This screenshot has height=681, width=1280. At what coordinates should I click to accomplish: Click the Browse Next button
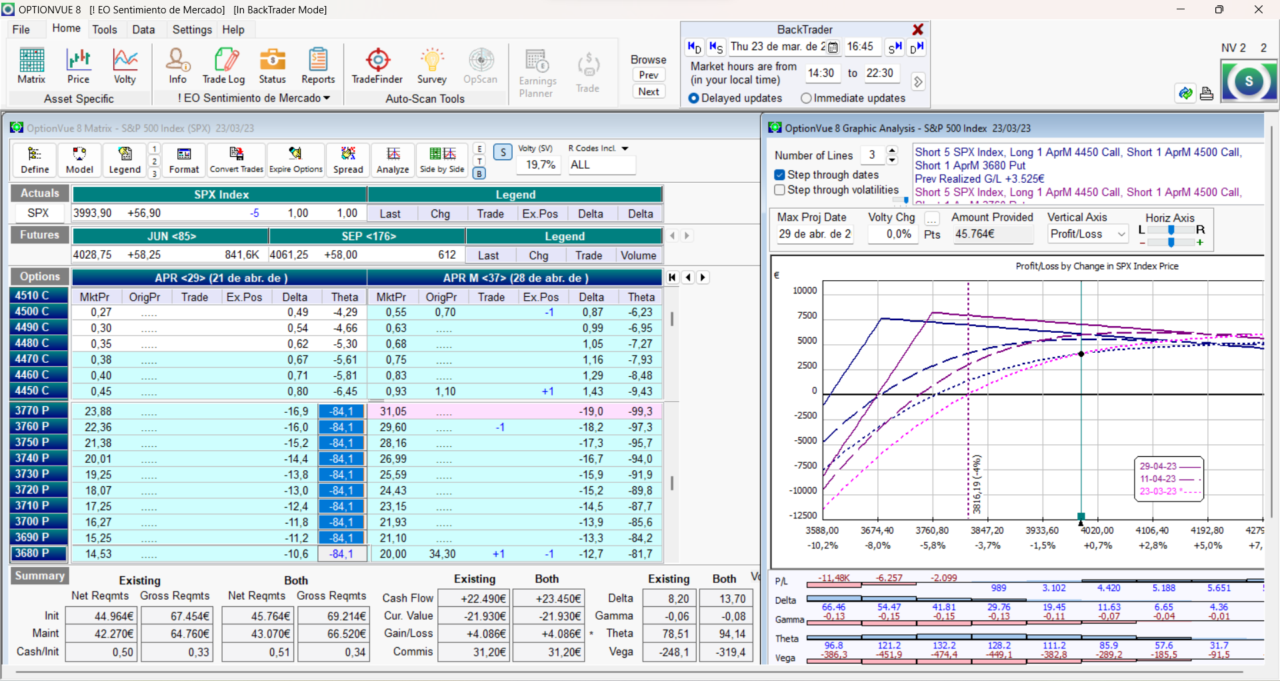649,92
